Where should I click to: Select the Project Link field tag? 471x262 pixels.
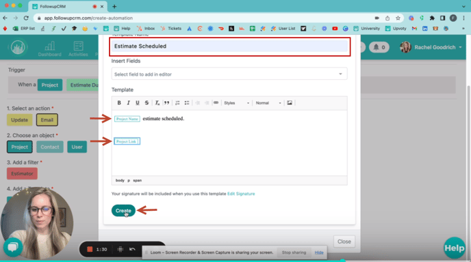coord(127,141)
